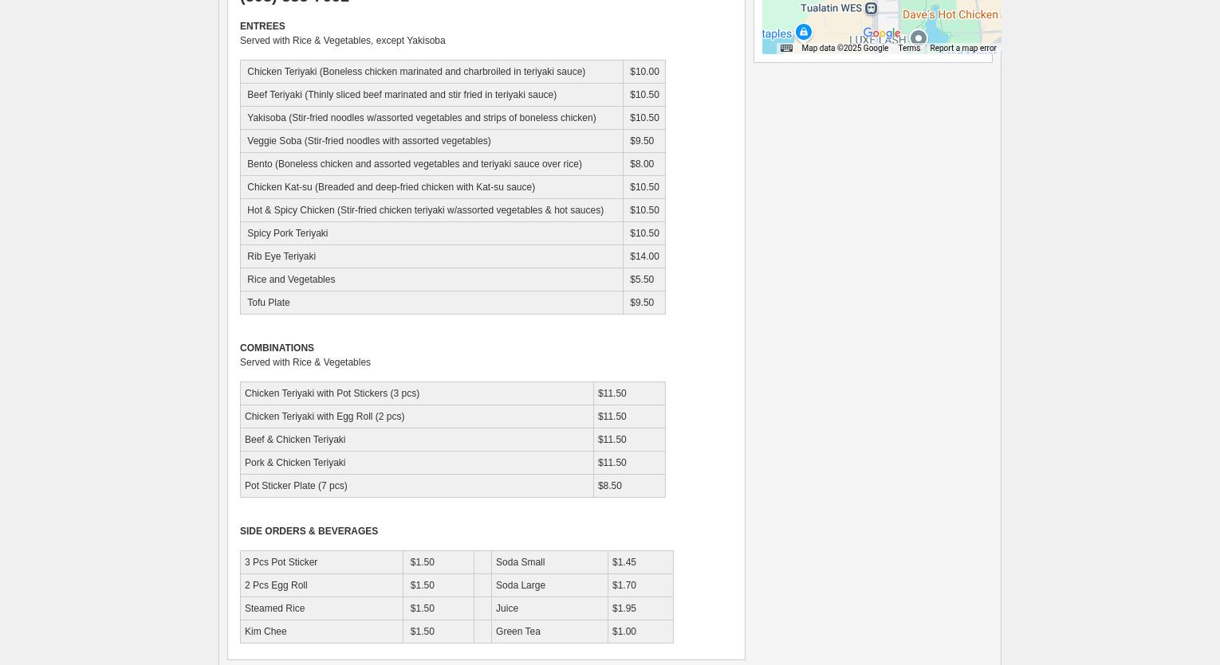Image resolution: width=1220 pixels, height=665 pixels.
Task: Select Chicken Teriyaki with Egg Roll combo
Action: 325,417
